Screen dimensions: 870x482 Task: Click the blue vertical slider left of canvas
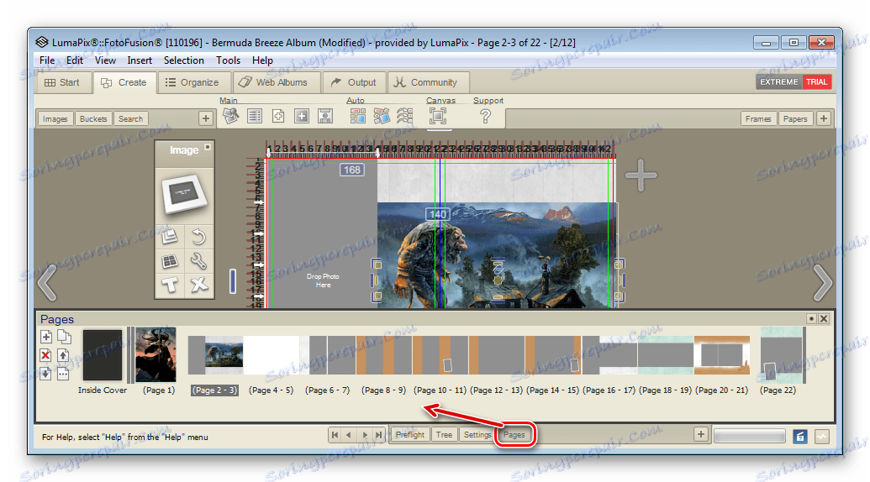(233, 281)
